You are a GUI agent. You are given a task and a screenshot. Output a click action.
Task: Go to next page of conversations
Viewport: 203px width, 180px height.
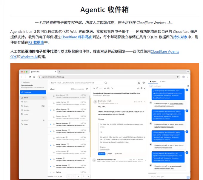point(84,176)
